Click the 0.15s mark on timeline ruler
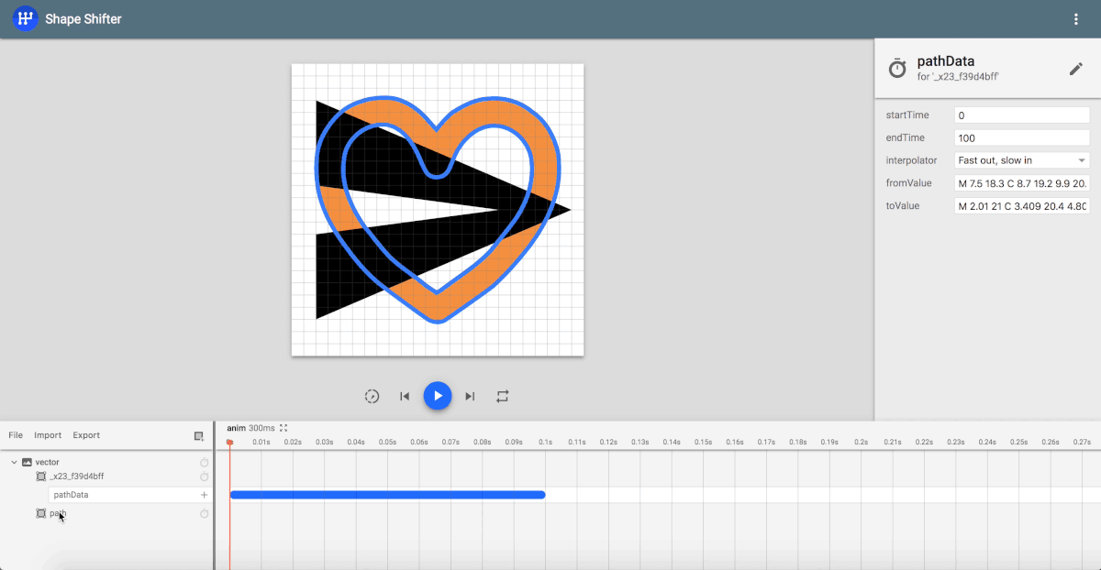Viewport: 1101px width, 570px height. [703, 442]
